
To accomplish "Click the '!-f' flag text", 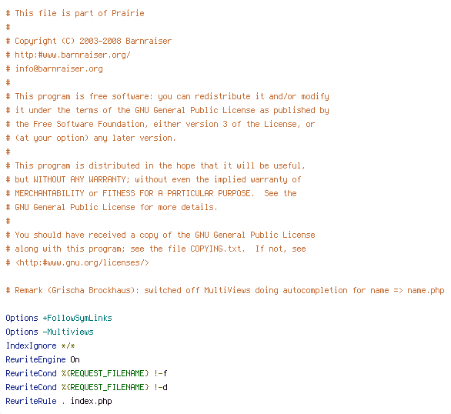I will (x=161, y=373).
